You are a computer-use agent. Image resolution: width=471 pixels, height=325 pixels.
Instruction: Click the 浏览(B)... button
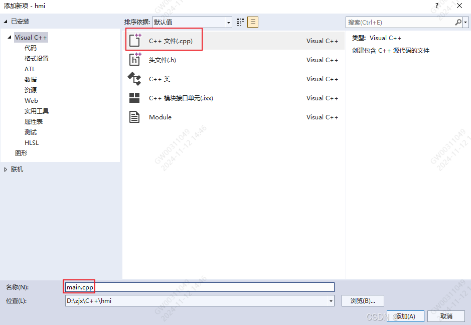(x=363, y=300)
